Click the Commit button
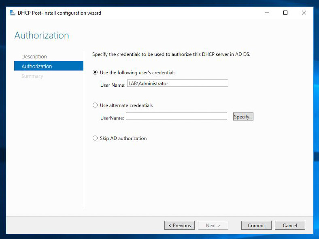The height and width of the screenshot is (239, 319). 256,225
